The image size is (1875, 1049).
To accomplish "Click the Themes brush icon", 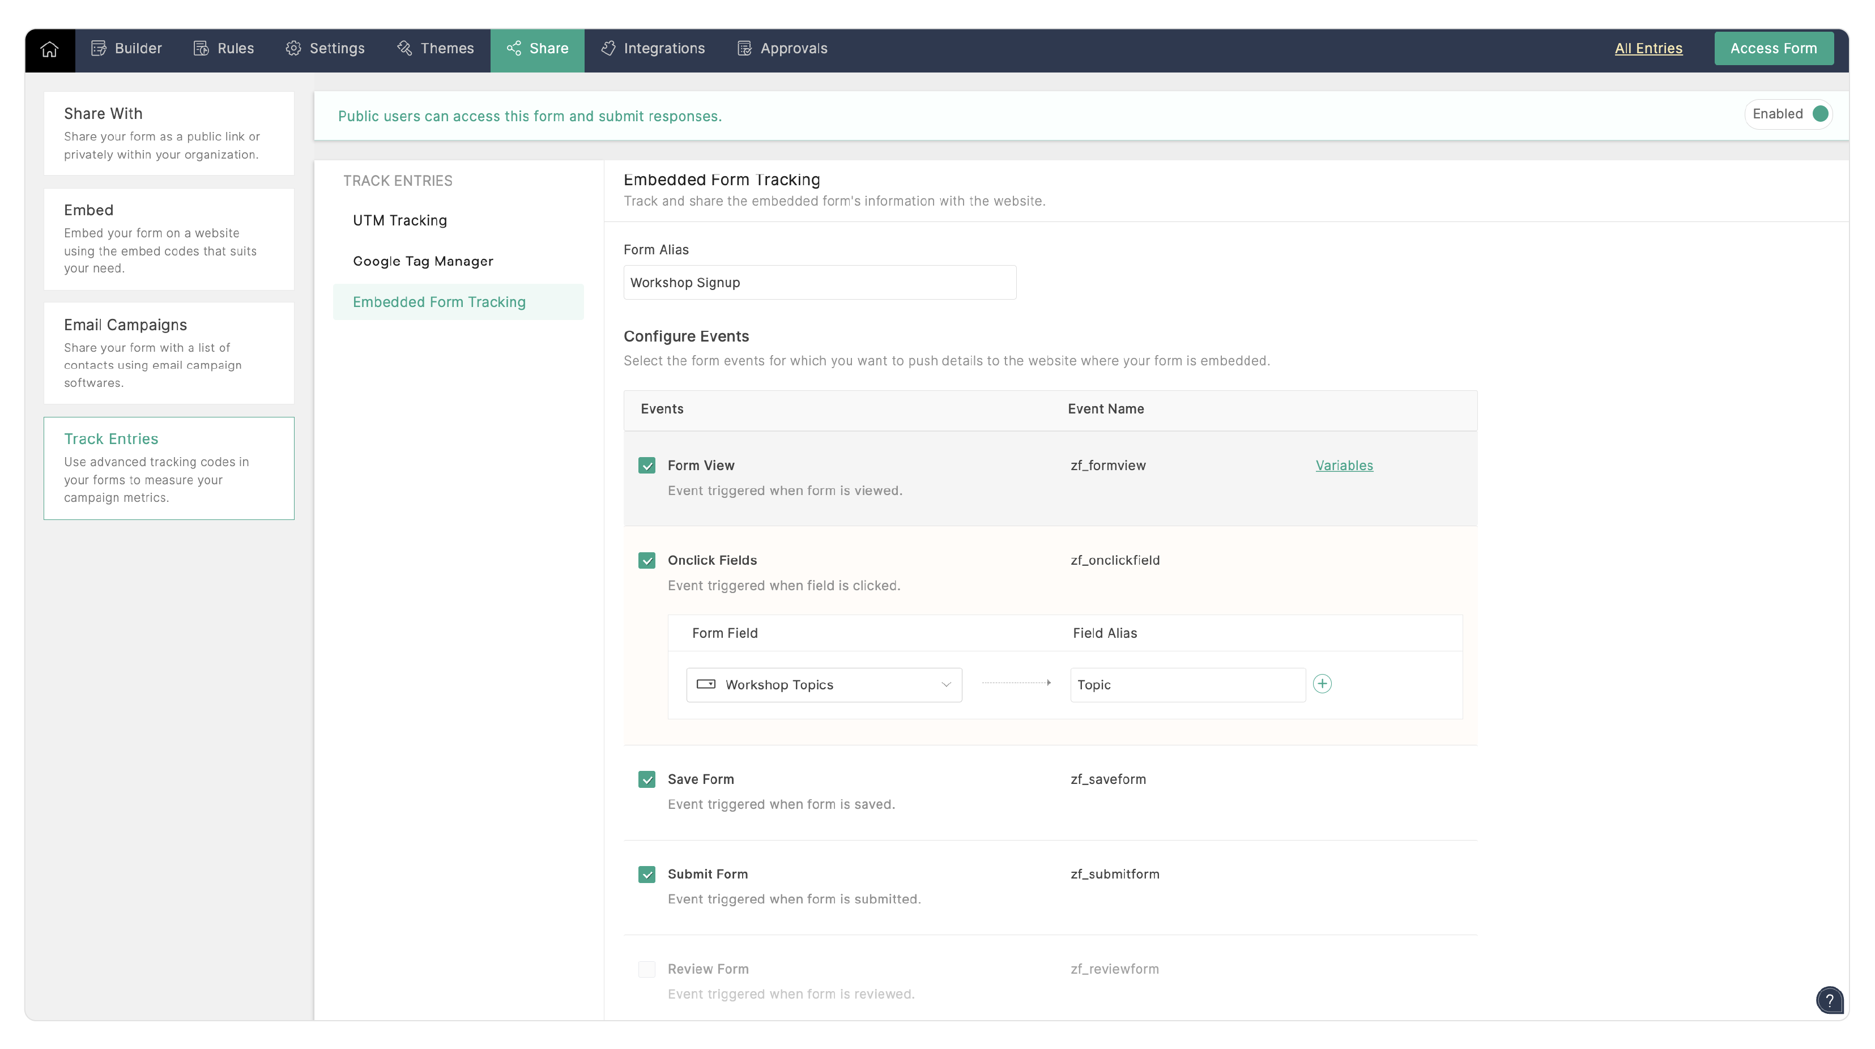I will (x=404, y=49).
